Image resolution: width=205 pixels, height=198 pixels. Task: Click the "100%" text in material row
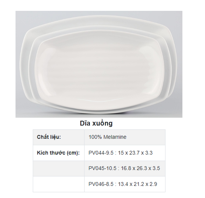(x=95, y=137)
